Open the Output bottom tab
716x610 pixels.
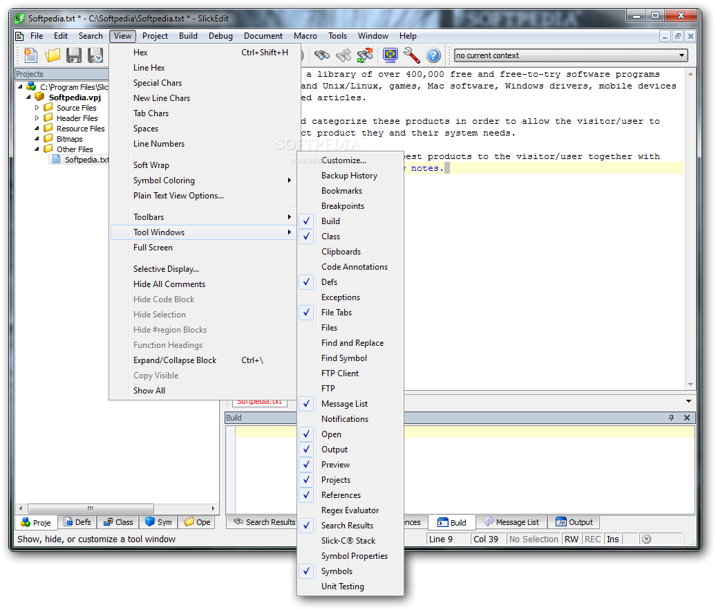click(x=574, y=521)
